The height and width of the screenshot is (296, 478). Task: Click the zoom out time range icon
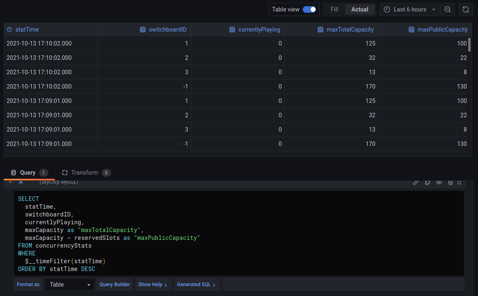click(x=448, y=9)
